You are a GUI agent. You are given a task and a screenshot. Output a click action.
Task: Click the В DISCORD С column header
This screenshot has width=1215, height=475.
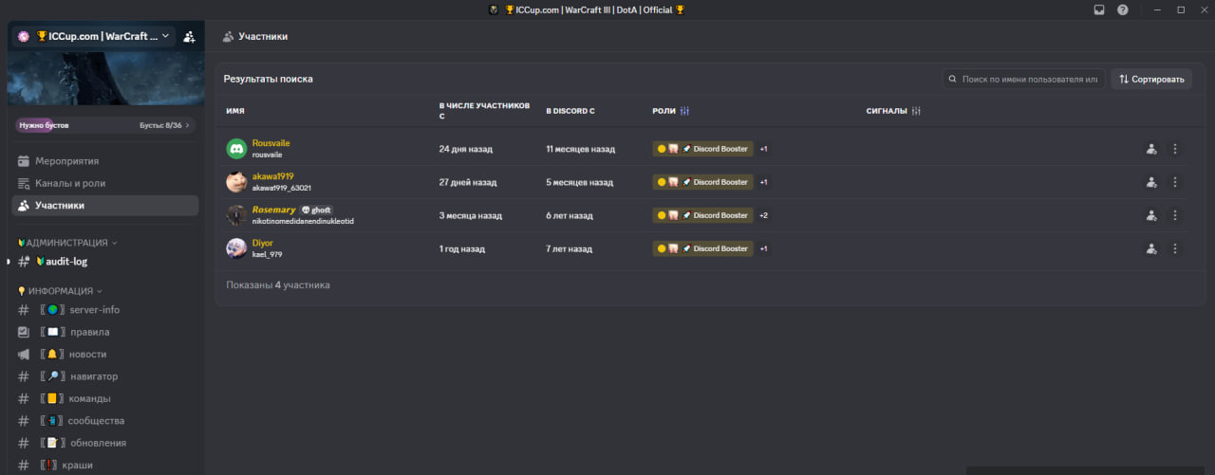coord(570,111)
